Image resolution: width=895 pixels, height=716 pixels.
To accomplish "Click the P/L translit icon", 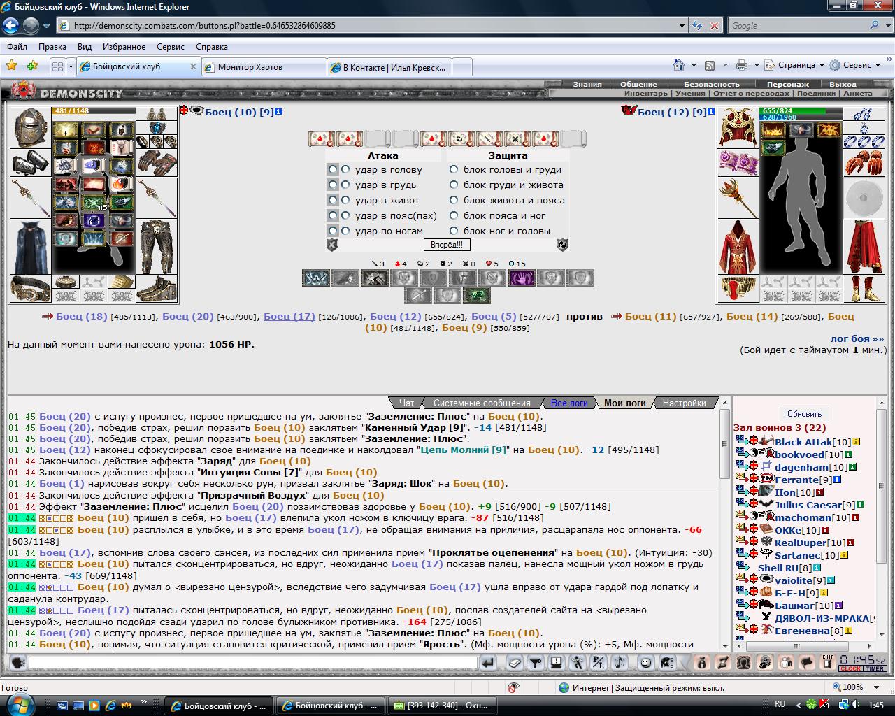I will tap(599, 663).
